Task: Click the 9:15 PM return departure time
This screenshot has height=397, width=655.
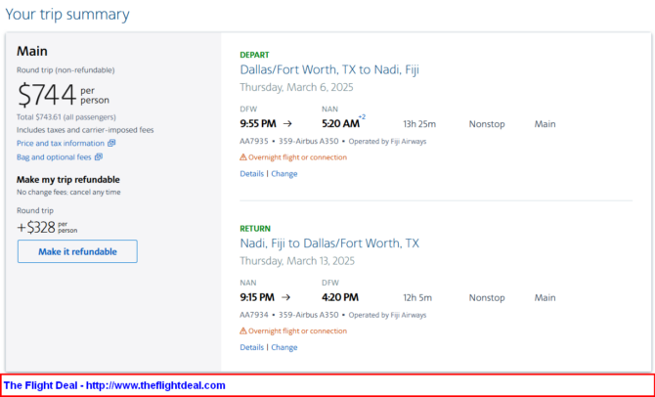Action: 257,297
